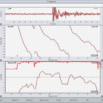
Task: Click the Frequency (Hz) label under the Phase plot
Action: 53,60
